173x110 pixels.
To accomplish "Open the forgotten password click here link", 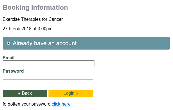I will pos(61,104).
